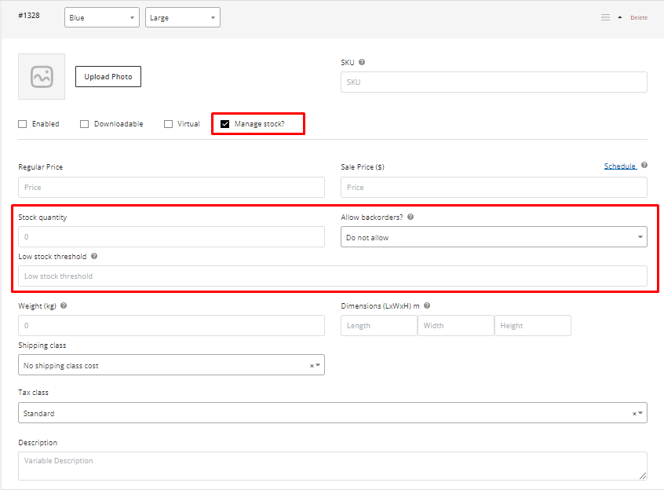This screenshot has height=490, width=664.
Task: Click the Low stock threshold help icon
Action: (x=94, y=257)
